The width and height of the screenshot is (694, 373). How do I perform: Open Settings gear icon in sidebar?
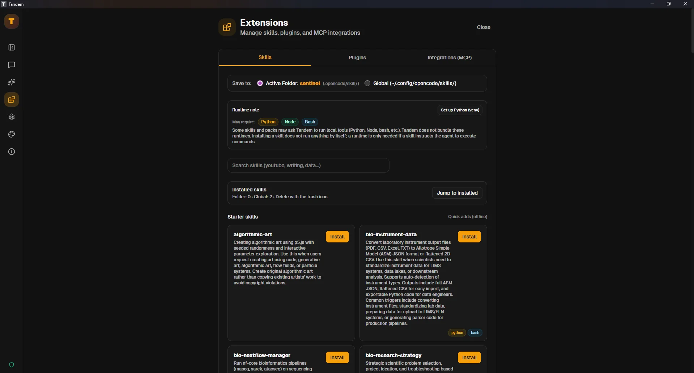click(x=12, y=117)
